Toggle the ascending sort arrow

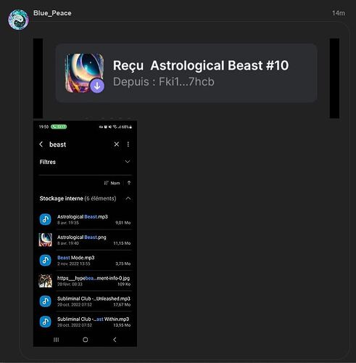(x=129, y=183)
